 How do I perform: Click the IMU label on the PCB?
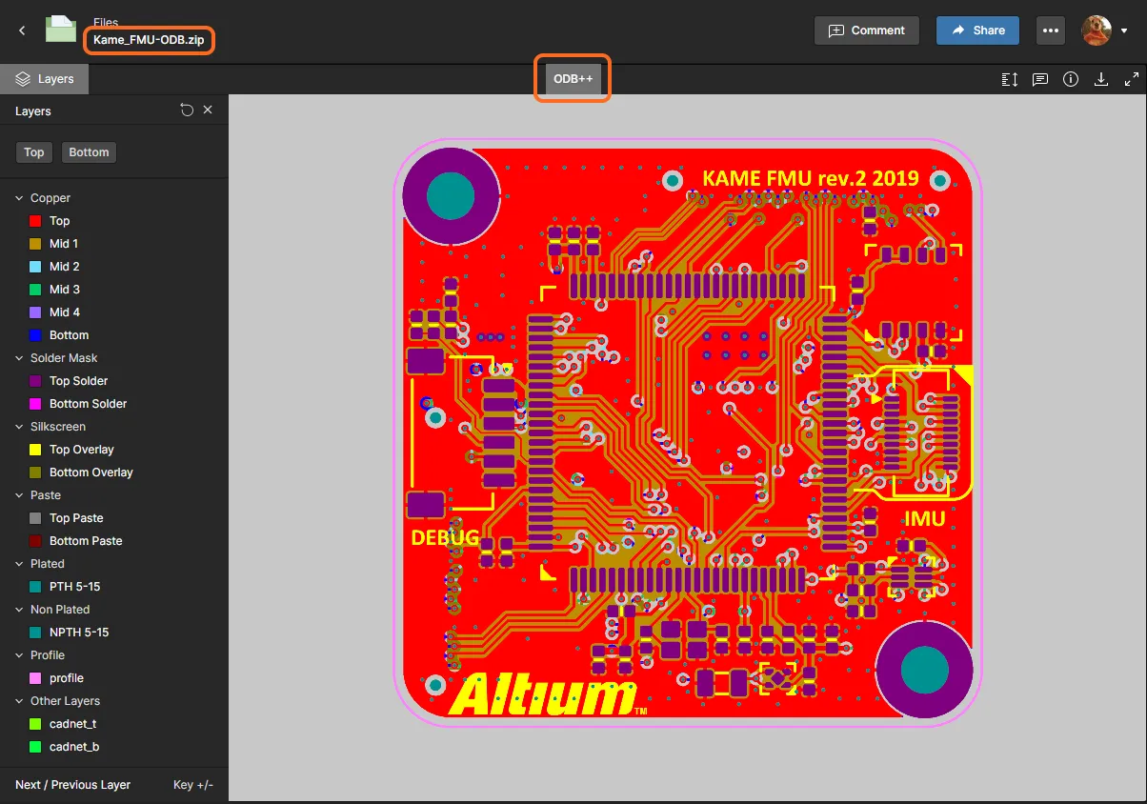pyautogui.click(x=924, y=519)
